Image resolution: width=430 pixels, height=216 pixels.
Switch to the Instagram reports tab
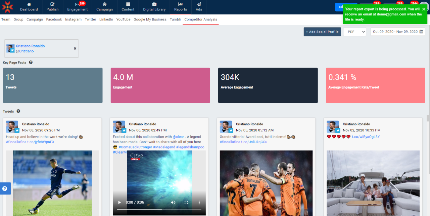[73, 19]
